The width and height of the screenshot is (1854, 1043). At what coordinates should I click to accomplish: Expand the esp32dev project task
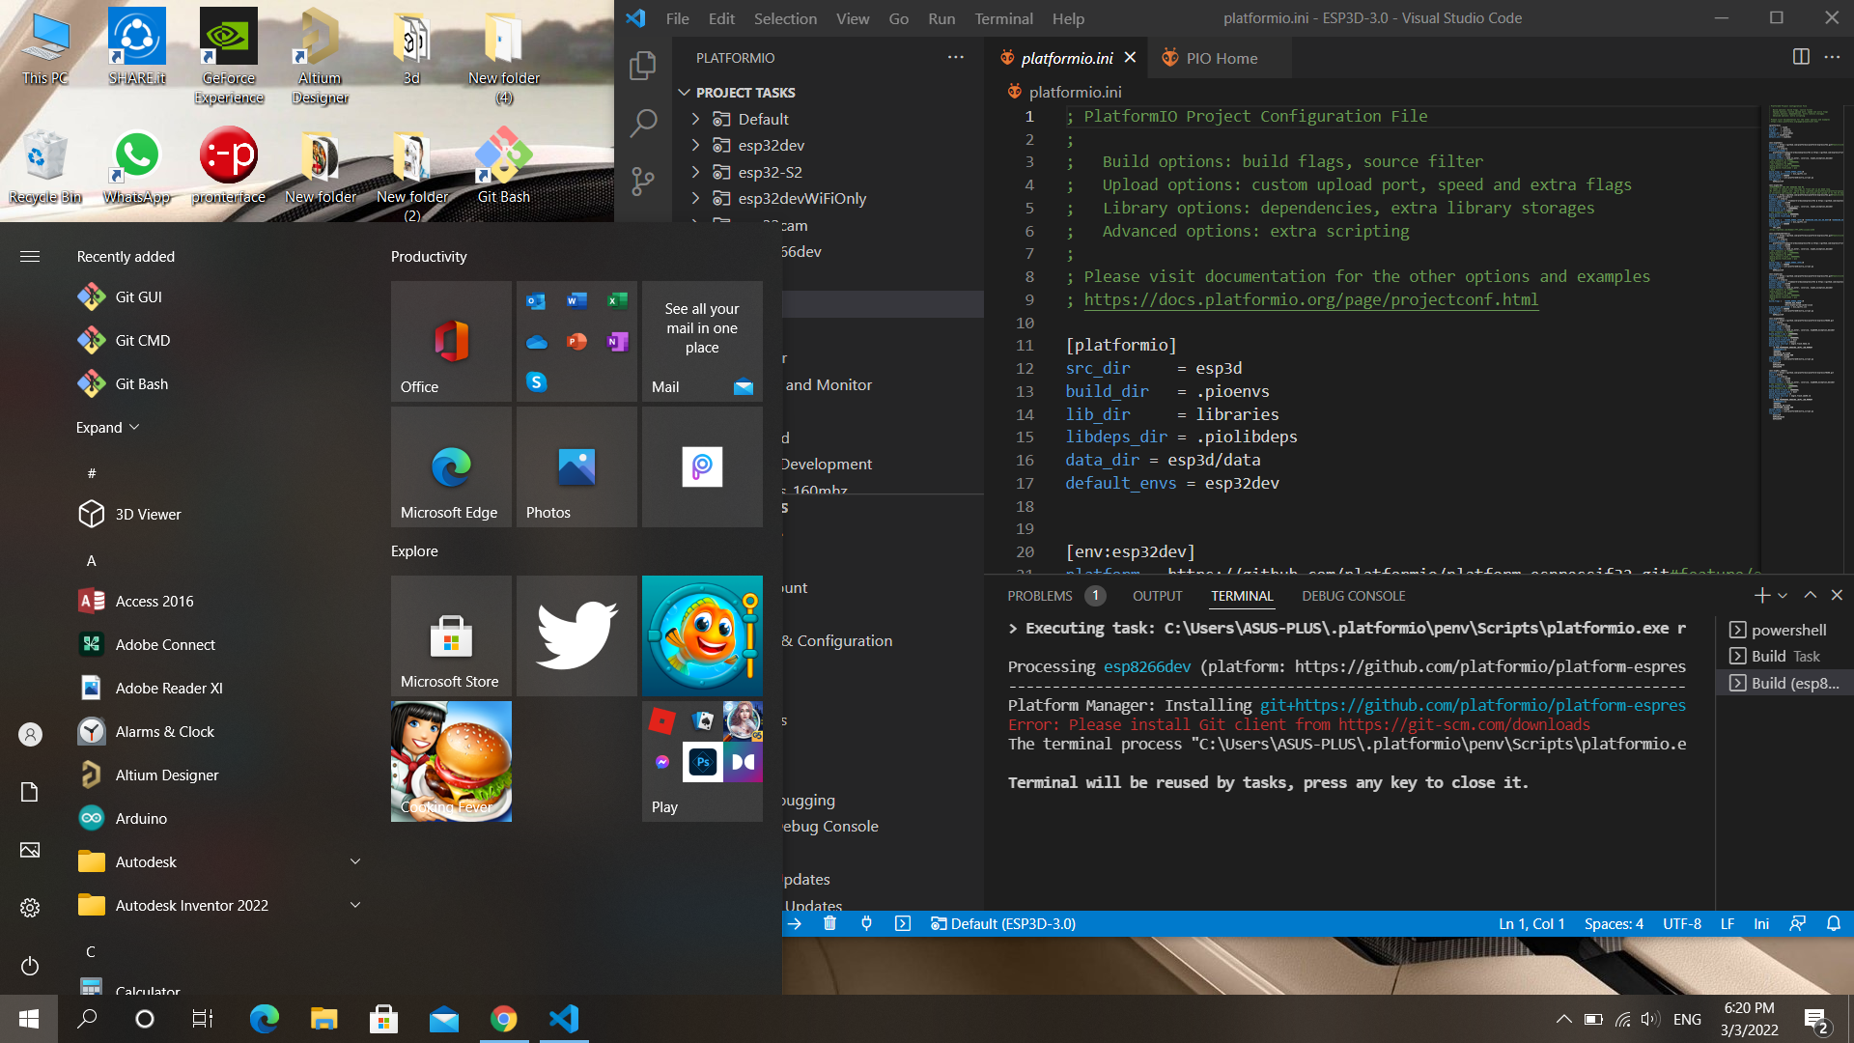(x=695, y=145)
